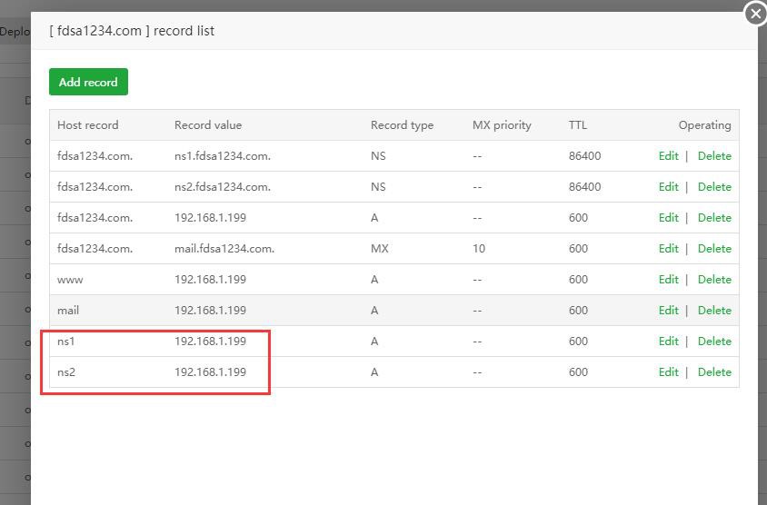Edit the mail A record
The height and width of the screenshot is (505, 767).
[669, 311]
